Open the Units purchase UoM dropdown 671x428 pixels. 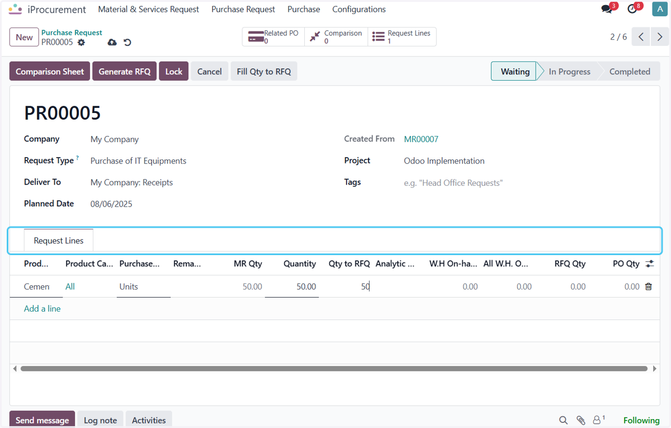tap(144, 286)
